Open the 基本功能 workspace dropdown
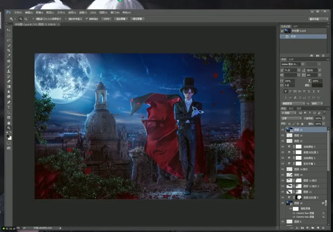333x232 pixels. [318, 19]
